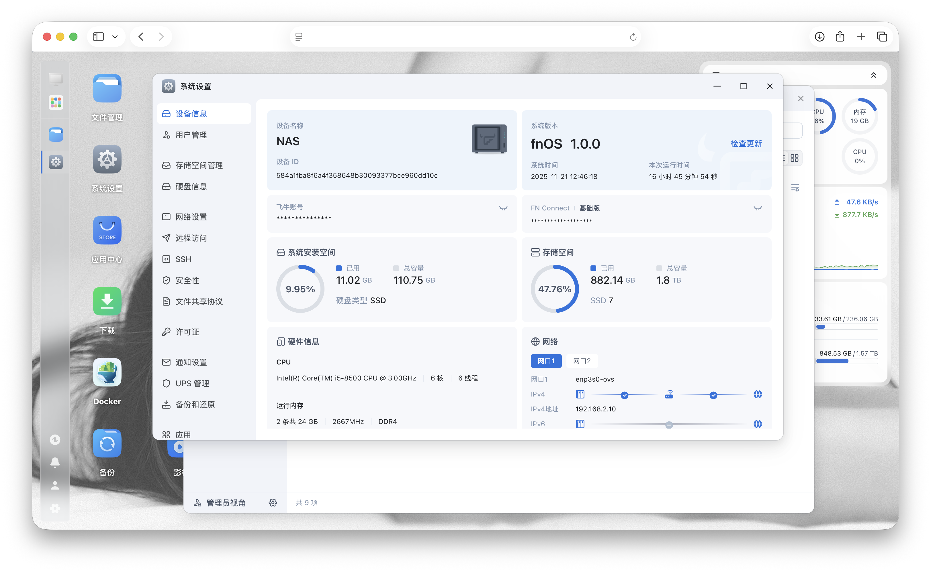Click the user profile icon in dock
Screen dimensions: 931x572
click(55, 485)
